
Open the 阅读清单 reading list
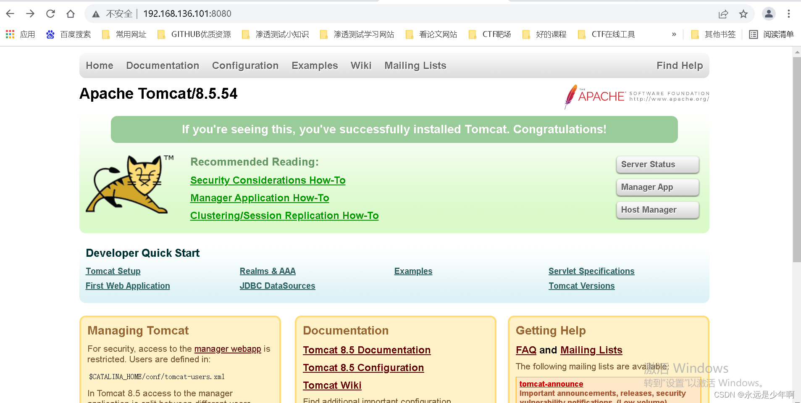772,34
